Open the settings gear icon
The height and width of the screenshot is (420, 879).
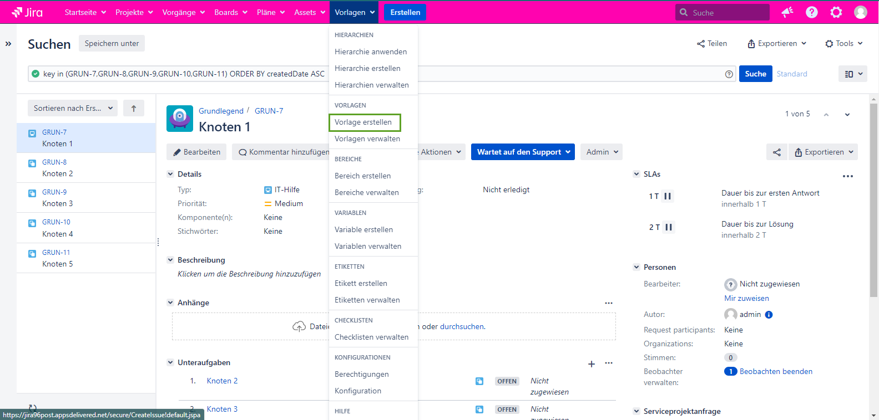click(836, 12)
